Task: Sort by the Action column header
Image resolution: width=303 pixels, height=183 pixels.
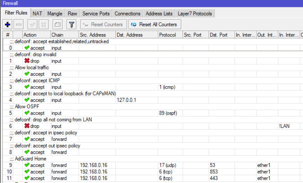Action: coord(36,35)
